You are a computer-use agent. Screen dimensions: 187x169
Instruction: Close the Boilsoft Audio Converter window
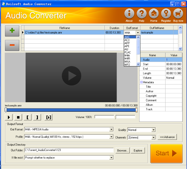(x=184, y=4)
